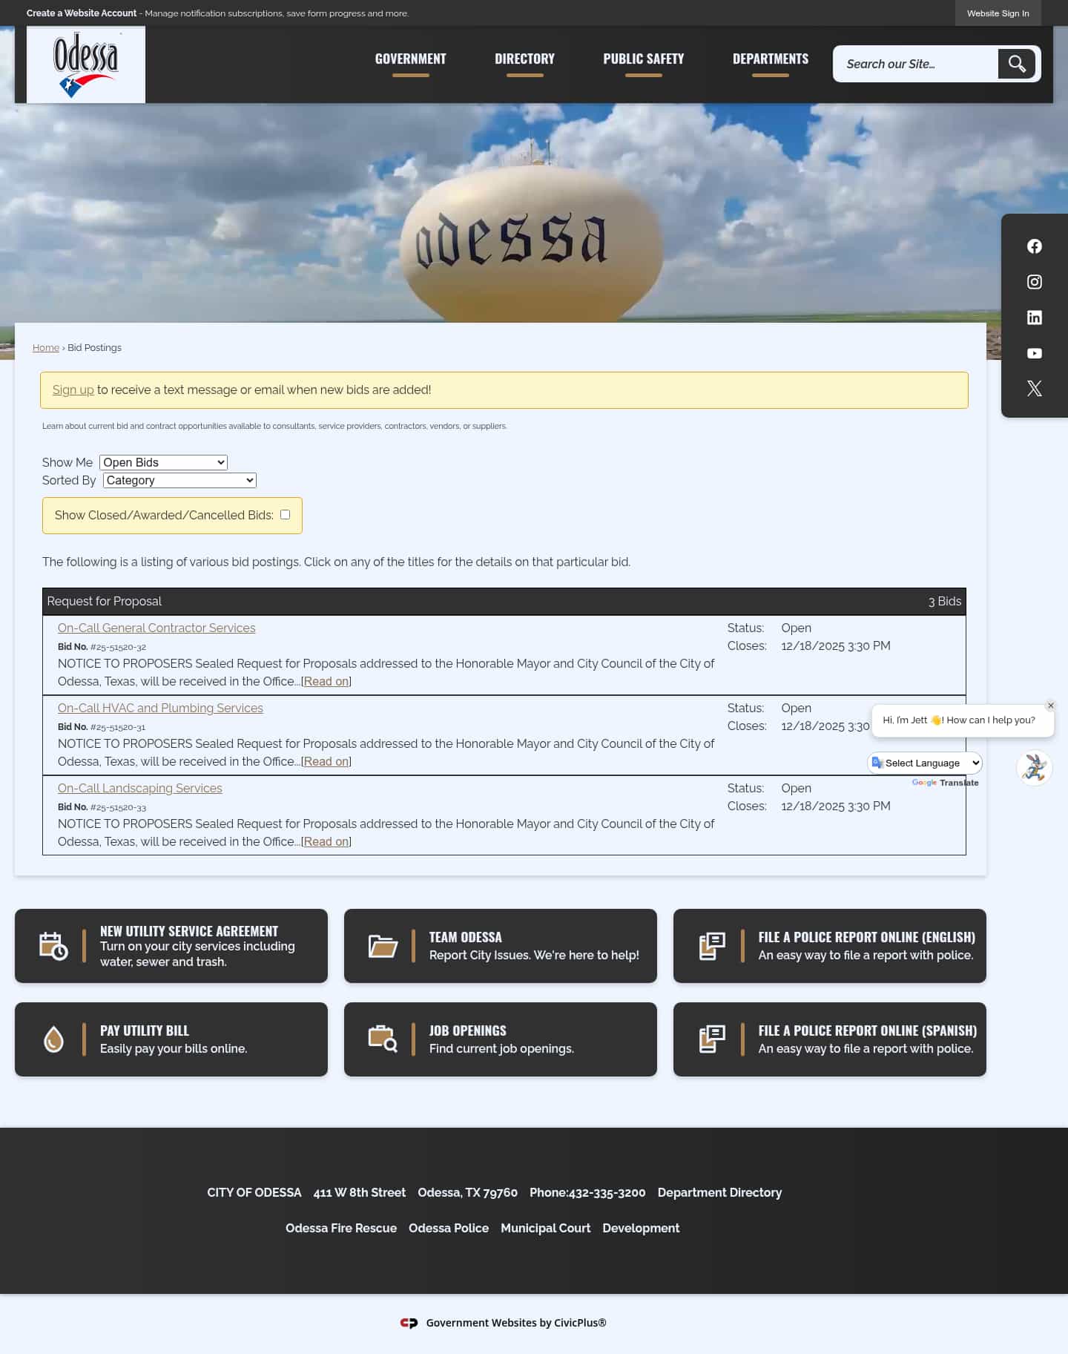The width and height of the screenshot is (1068, 1354).
Task: Click the Odessa city logo
Action: tap(86, 65)
